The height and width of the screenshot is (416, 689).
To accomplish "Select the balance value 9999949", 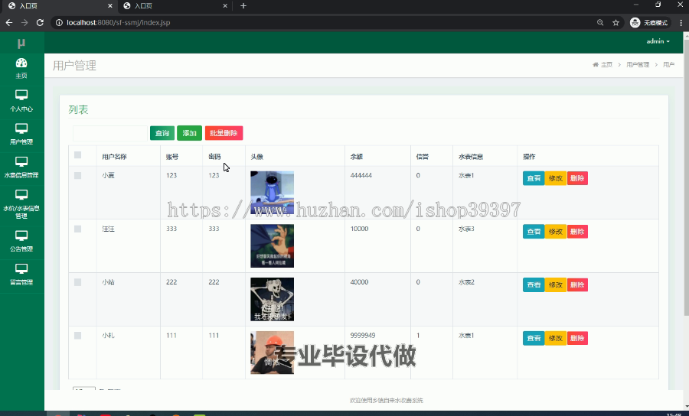I will pos(363,336).
